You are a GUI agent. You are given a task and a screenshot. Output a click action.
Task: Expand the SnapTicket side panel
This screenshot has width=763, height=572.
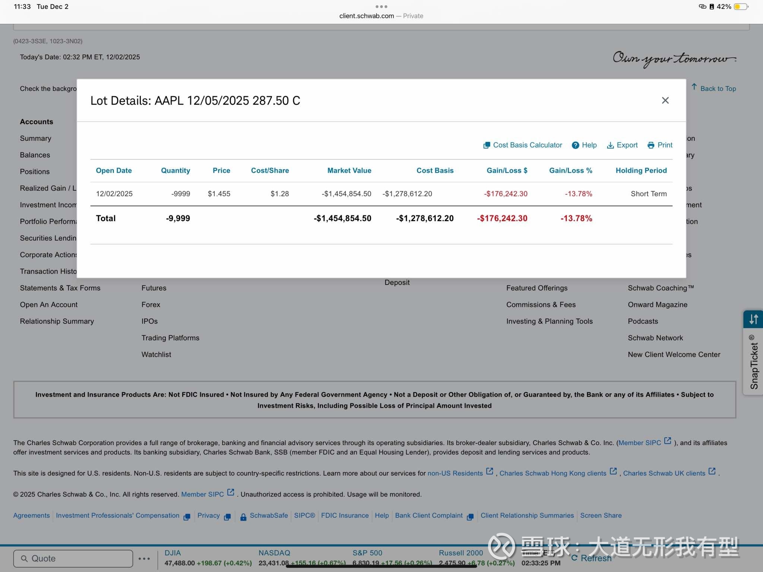tap(753, 362)
